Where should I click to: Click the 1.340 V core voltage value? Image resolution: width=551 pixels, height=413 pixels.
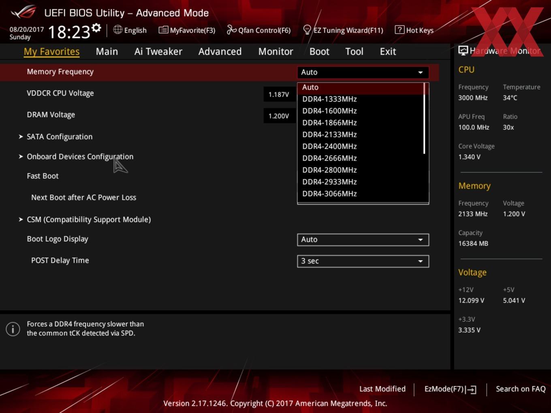469,157
